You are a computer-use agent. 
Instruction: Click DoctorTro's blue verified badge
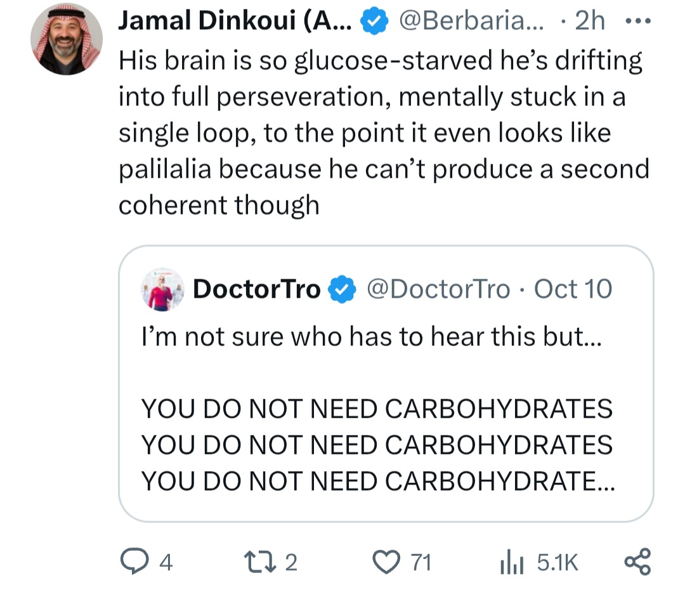click(x=342, y=290)
